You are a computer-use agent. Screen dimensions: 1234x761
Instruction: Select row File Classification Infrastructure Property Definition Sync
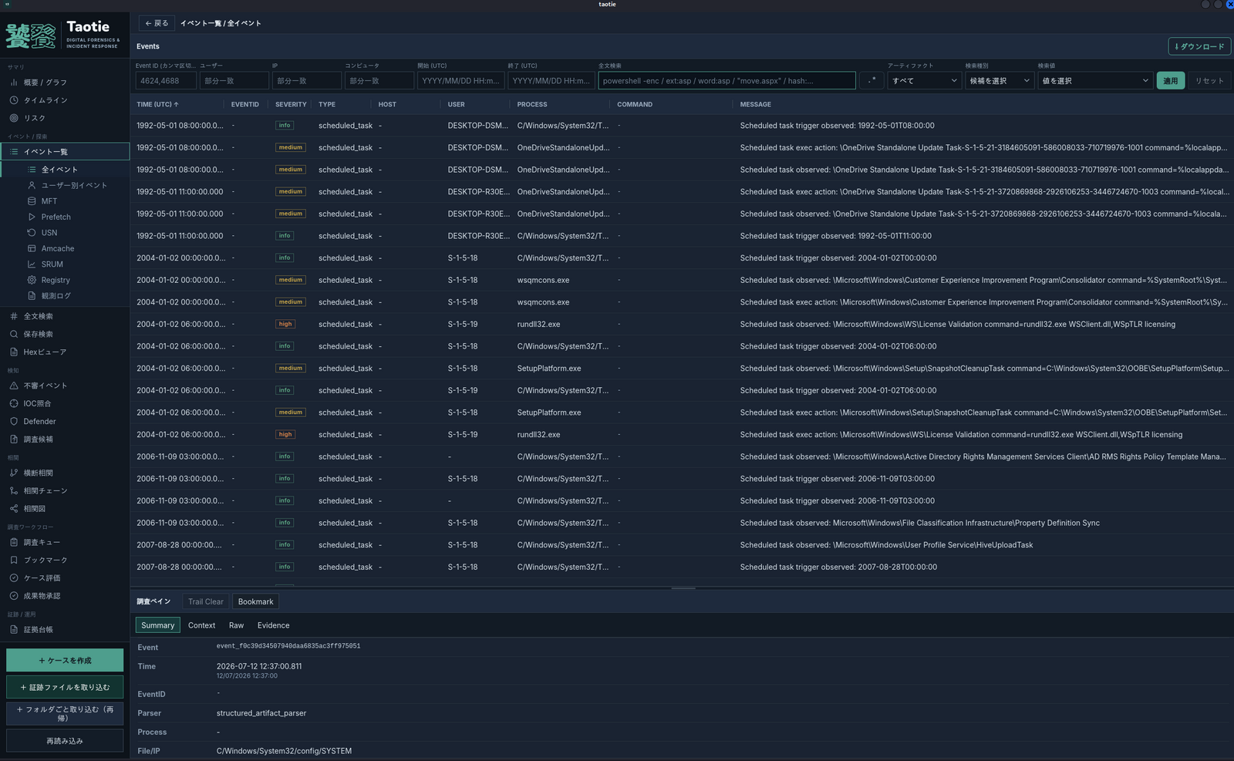tap(682, 523)
